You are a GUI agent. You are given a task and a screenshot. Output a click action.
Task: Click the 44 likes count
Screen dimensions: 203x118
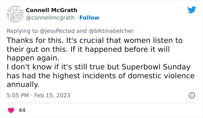click(x=21, y=110)
